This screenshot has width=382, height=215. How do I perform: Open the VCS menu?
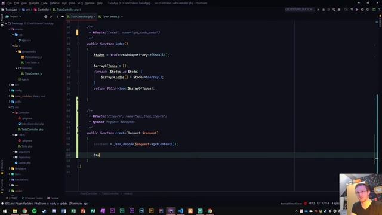(80, 3)
